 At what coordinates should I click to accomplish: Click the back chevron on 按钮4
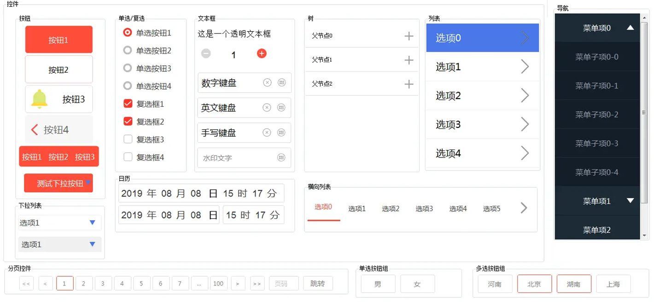pos(35,130)
